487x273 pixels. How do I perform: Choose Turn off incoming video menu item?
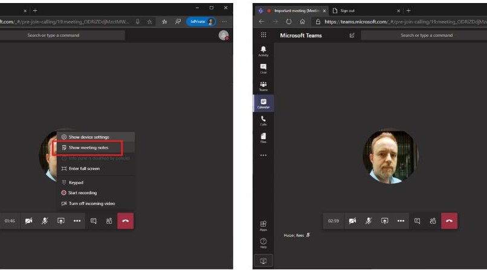[x=95, y=204]
